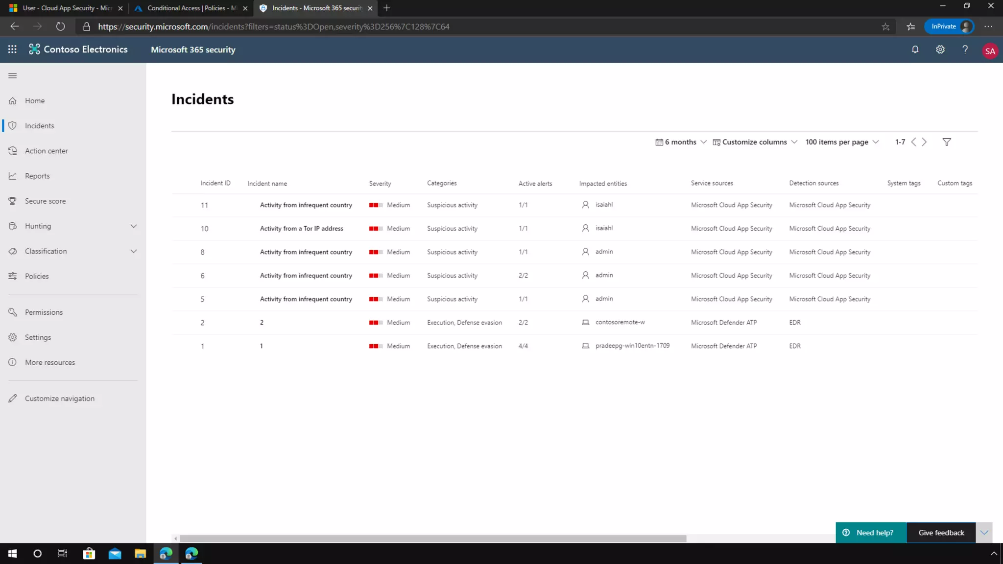Open Microsoft Store in taskbar
1003x564 pixels.
[89, 554]
